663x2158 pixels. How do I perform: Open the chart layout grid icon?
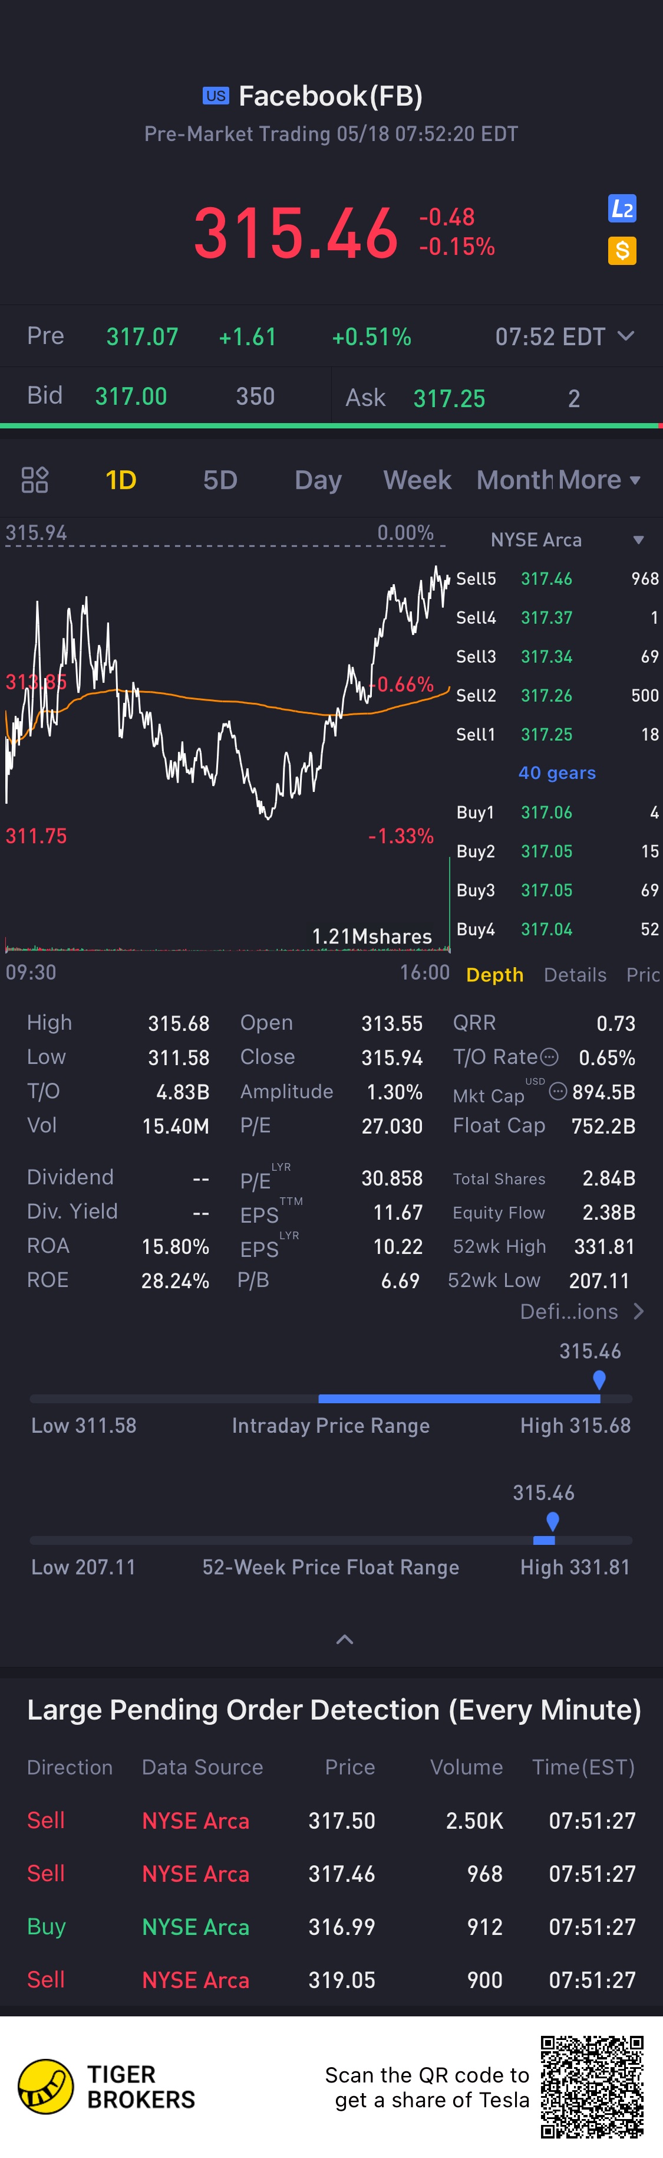34,480
